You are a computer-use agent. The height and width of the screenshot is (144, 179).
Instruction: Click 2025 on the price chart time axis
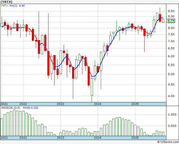(135, 104)
